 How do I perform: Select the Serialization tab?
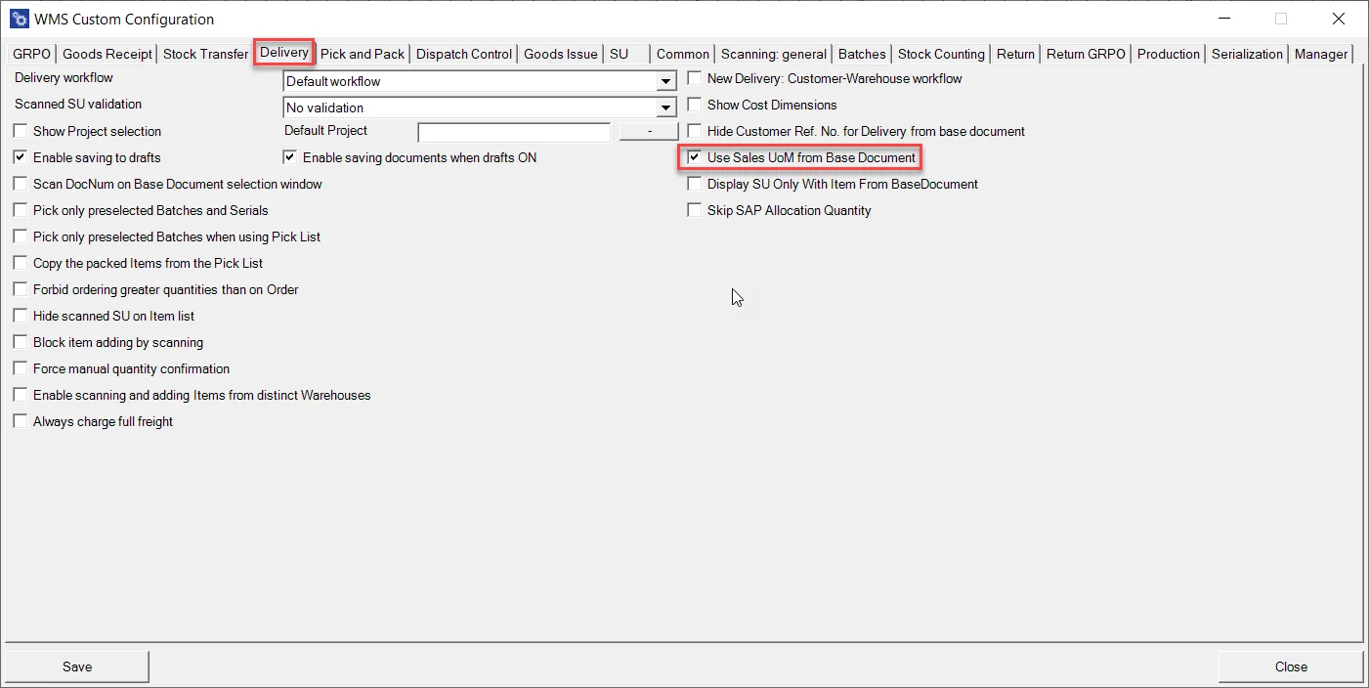coord(1247,54)
